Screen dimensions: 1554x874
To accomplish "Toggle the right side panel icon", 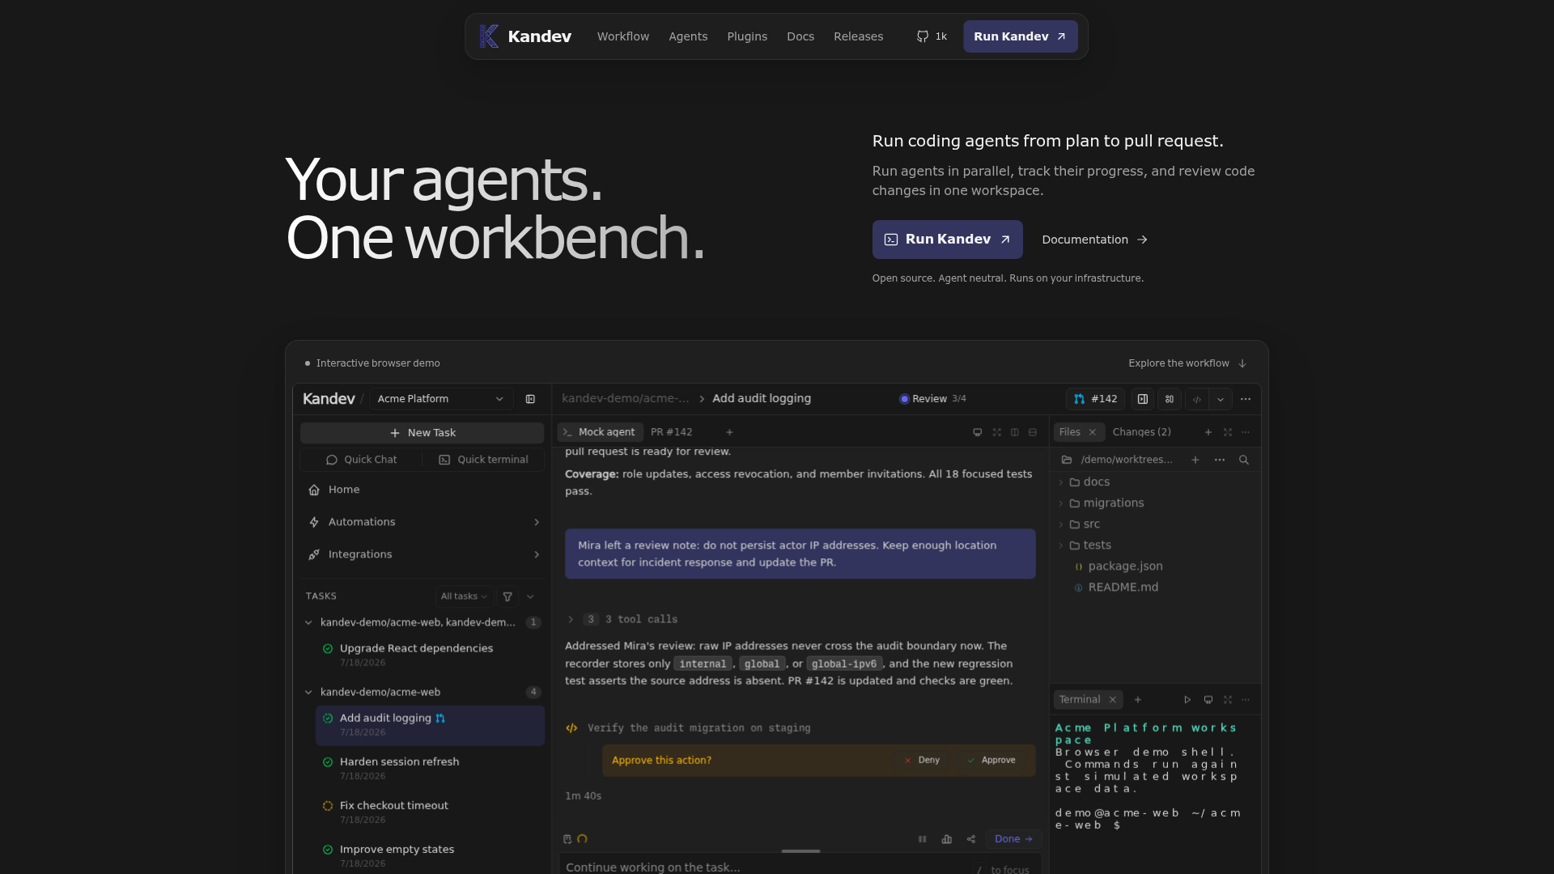I will pyautogui.click(x=1143, y=399).
